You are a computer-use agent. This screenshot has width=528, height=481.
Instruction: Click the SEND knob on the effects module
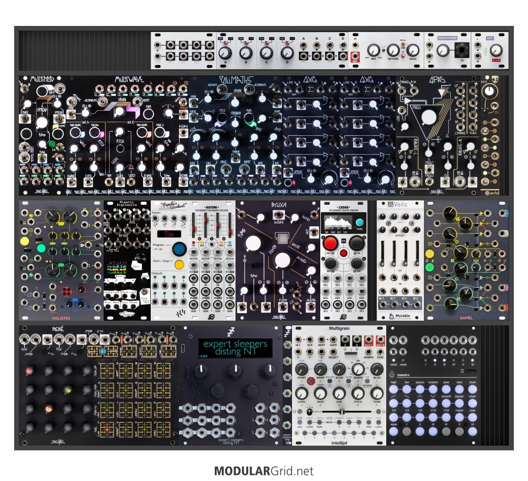(x=413, y=50)
